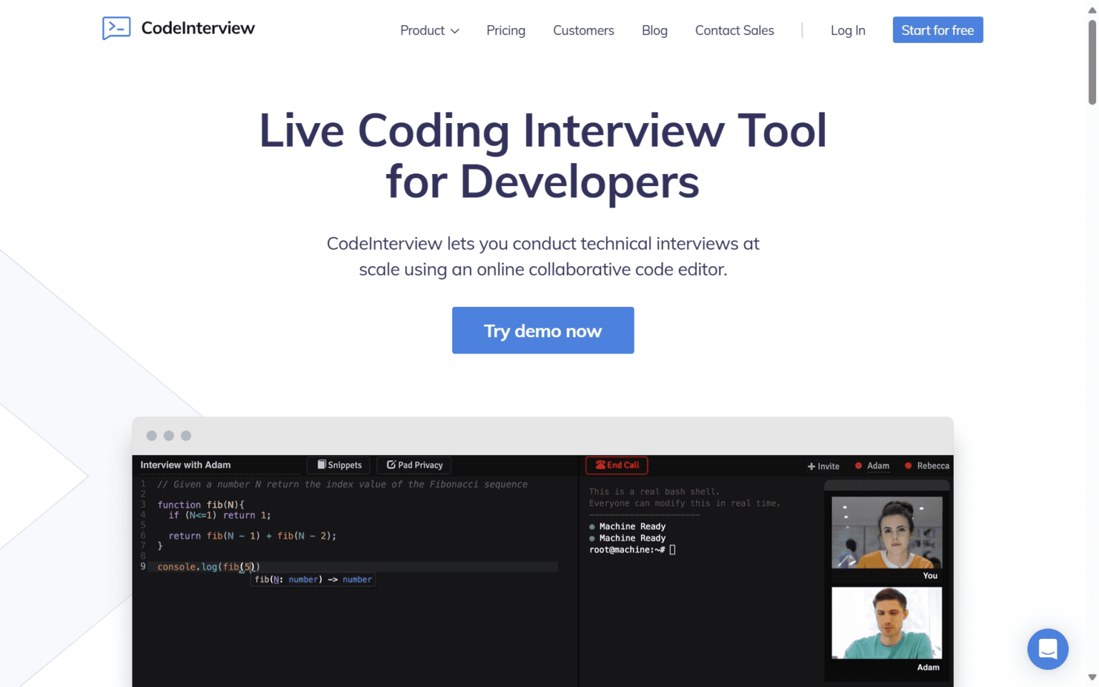
Task: Click the Try demo now button
Action: click(x=543, y=331)
